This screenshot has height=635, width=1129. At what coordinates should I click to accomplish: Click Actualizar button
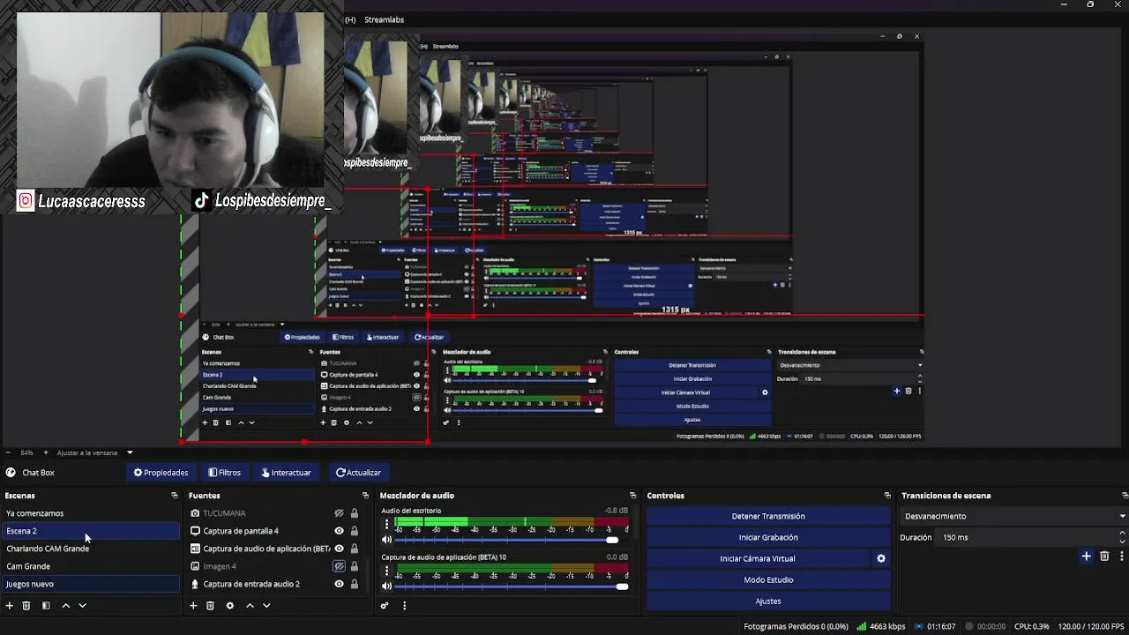(358, 473)
